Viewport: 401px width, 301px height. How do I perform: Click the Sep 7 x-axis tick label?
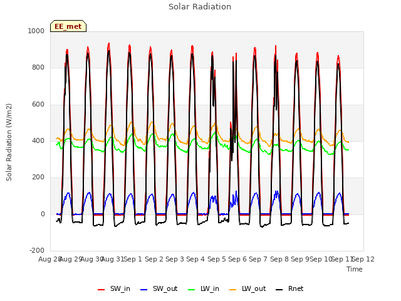[x=258, y=259]
